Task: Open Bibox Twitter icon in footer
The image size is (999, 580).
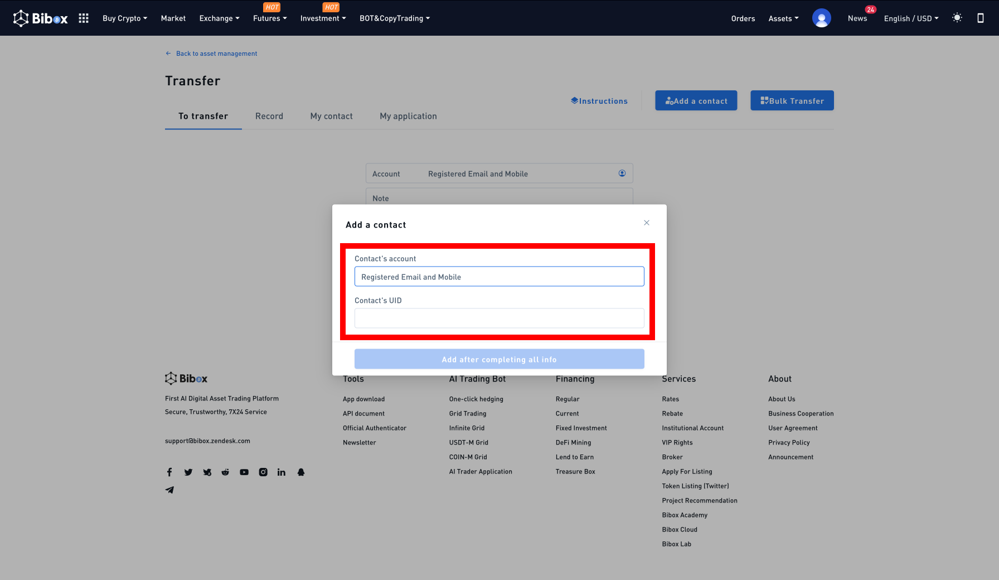Action: pos(188,472)
